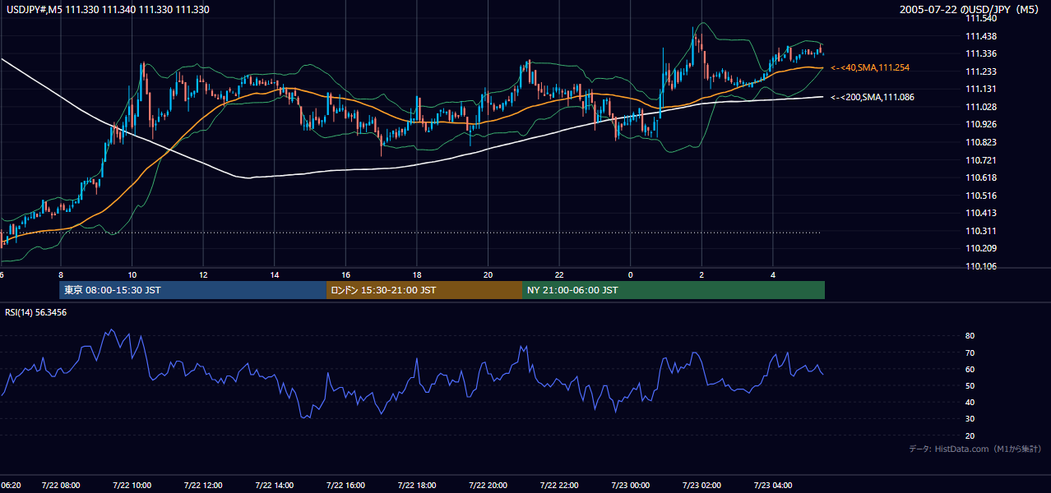The width and height of the screenshot is (1051, 493).
Task: Click the 7/23 02:00 time label
Action: point(702,486)
